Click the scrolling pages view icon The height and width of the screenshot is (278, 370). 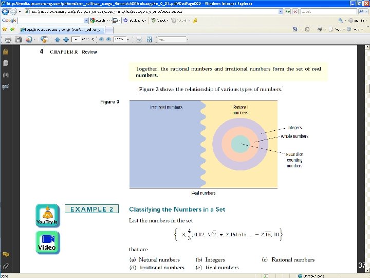coord(139,40)
